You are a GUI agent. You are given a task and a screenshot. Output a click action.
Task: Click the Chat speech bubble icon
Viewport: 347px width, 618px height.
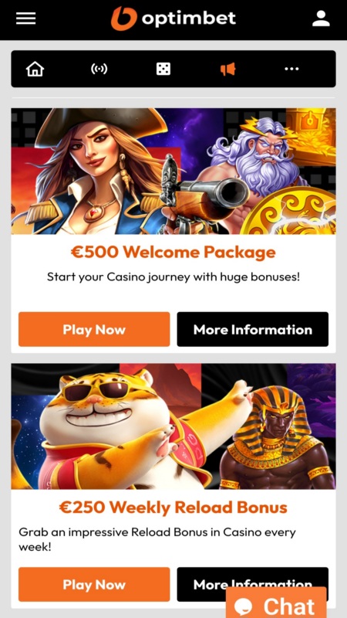246,606
